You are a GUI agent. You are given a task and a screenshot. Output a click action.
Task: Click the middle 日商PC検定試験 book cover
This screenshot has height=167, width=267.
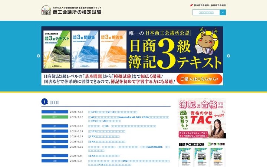202,157
